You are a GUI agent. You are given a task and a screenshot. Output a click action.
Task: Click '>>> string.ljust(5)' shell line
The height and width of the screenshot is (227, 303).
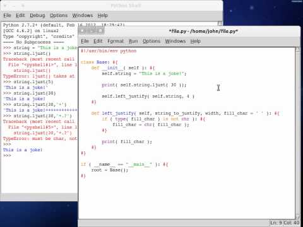(28, 82)
